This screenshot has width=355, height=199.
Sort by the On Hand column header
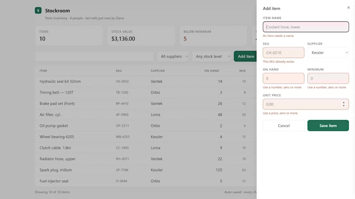211,71
